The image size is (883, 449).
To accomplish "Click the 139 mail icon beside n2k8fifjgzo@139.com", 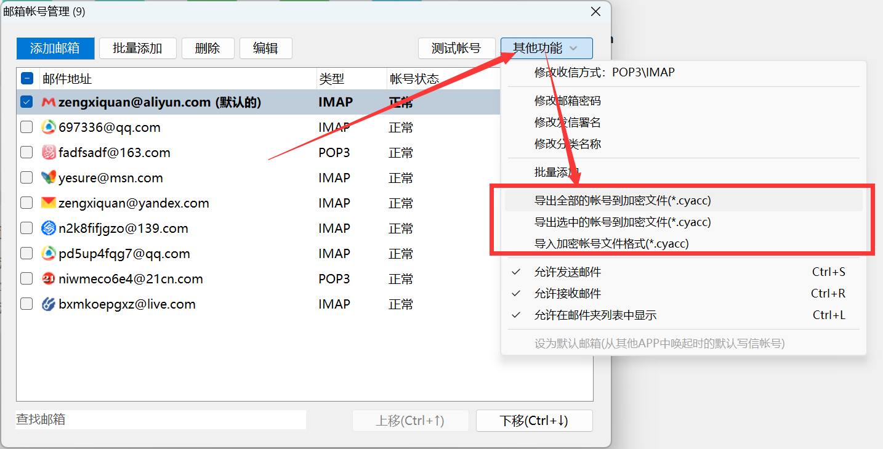I will [49, 229].
